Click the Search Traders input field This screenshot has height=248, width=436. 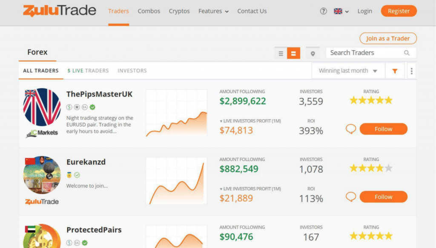click(x=364, y=53)
